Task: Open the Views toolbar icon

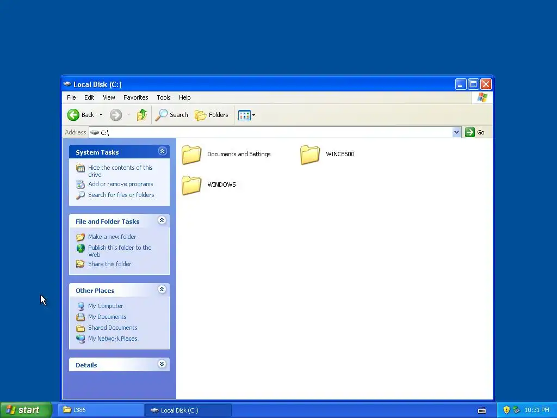Action: click(x=244, y=115)
